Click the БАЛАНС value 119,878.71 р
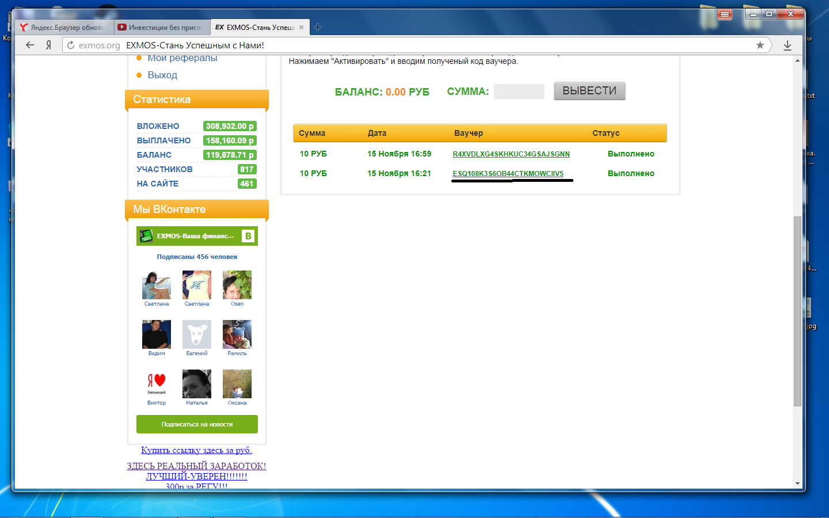 (230, 155)
